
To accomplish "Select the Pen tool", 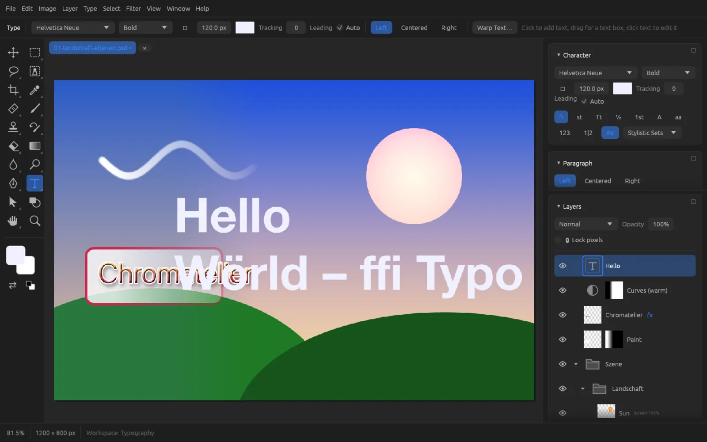I will pos(13,183).
